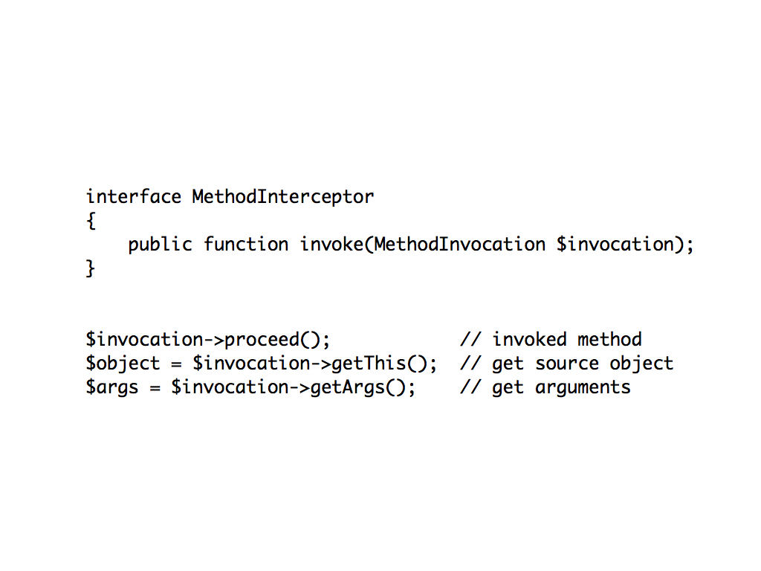Click the word 'interface' keyword
Image resolution: width=761 pixels, height=571 pixels.
[134, 196]
